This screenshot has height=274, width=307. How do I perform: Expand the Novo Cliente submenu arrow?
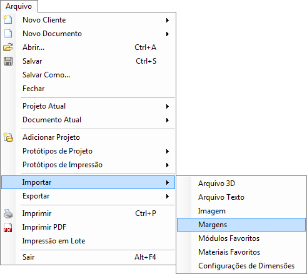coord(168,20)
